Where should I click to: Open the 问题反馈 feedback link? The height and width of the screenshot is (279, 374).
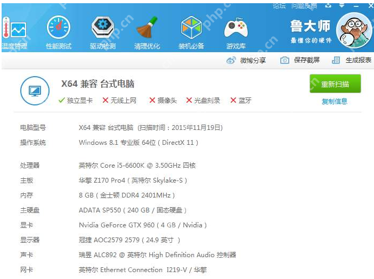click(304, 6)
